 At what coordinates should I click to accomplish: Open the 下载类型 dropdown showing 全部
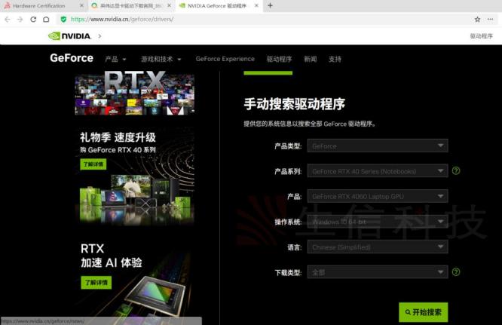point(378,272)
